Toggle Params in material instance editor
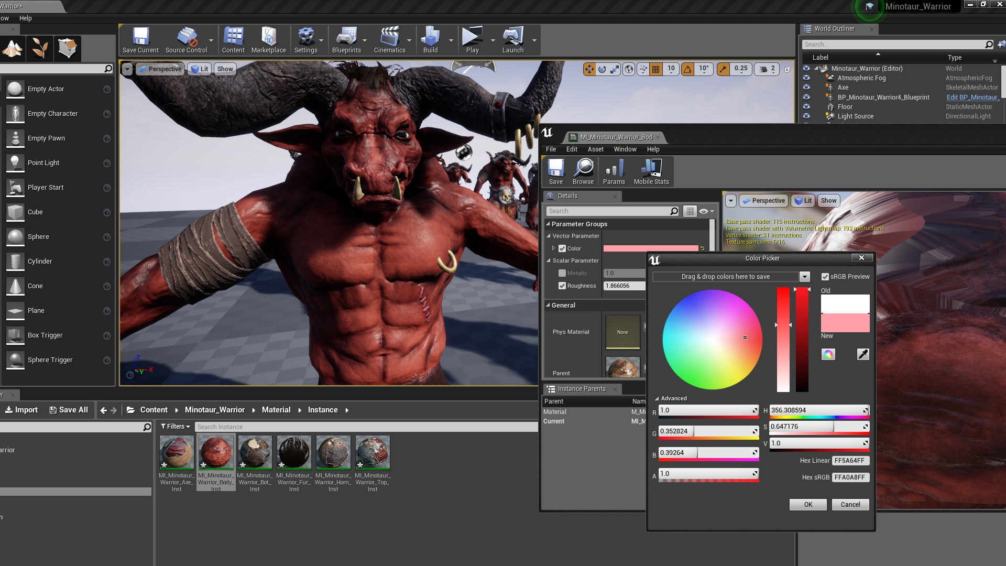 (614, 172)
